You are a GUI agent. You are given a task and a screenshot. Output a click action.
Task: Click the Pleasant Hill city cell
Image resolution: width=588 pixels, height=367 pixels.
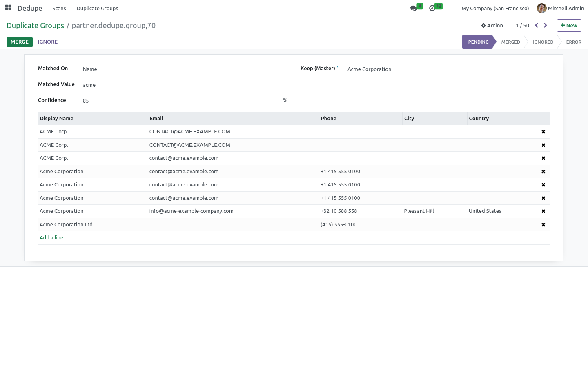pos(435,211)
